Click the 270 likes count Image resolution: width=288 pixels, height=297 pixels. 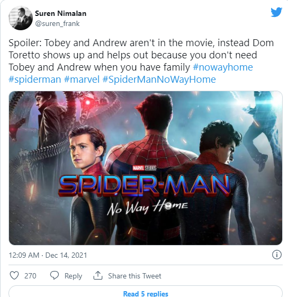30,276
